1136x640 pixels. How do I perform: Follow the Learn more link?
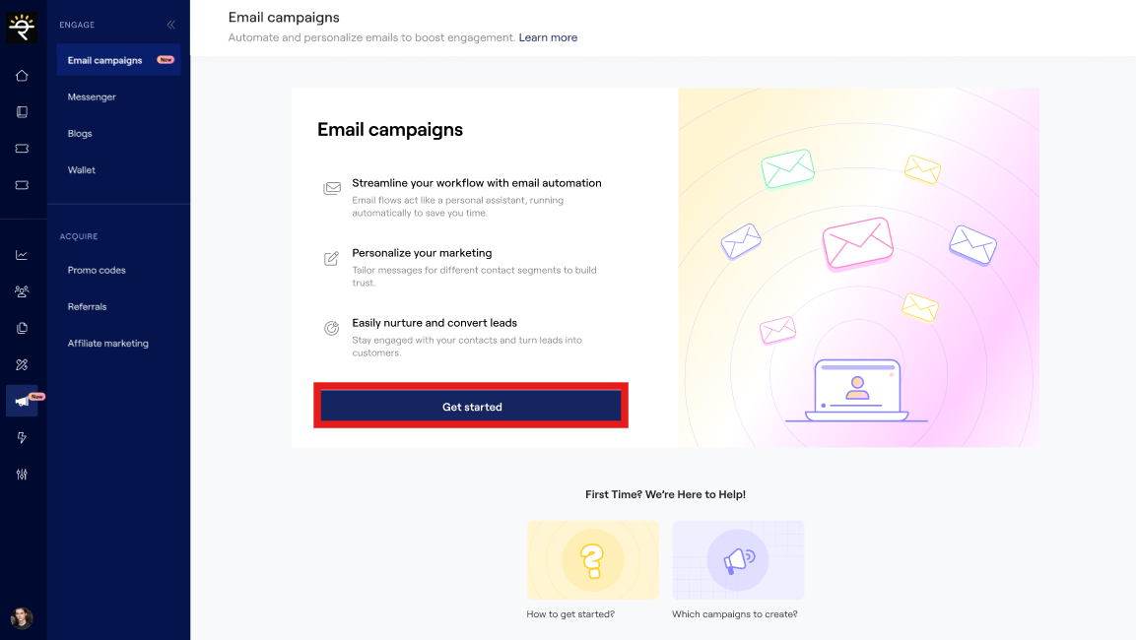pos(548,37)
